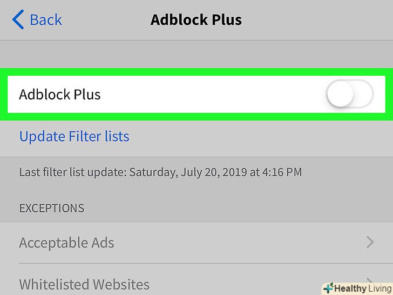
Task: Click the Update Filter lists link
Action: tap(74, 136)
